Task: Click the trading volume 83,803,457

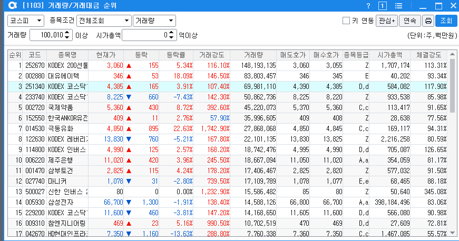Action: click(260, 76)
